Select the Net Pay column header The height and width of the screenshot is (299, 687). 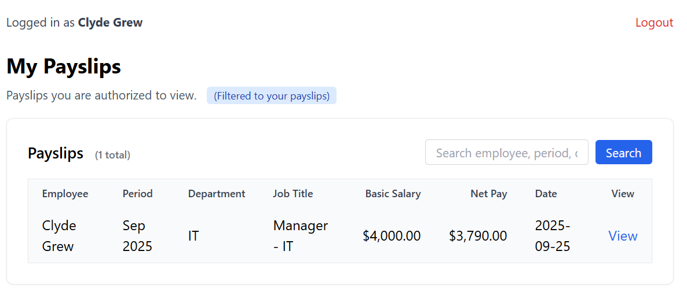488,194
